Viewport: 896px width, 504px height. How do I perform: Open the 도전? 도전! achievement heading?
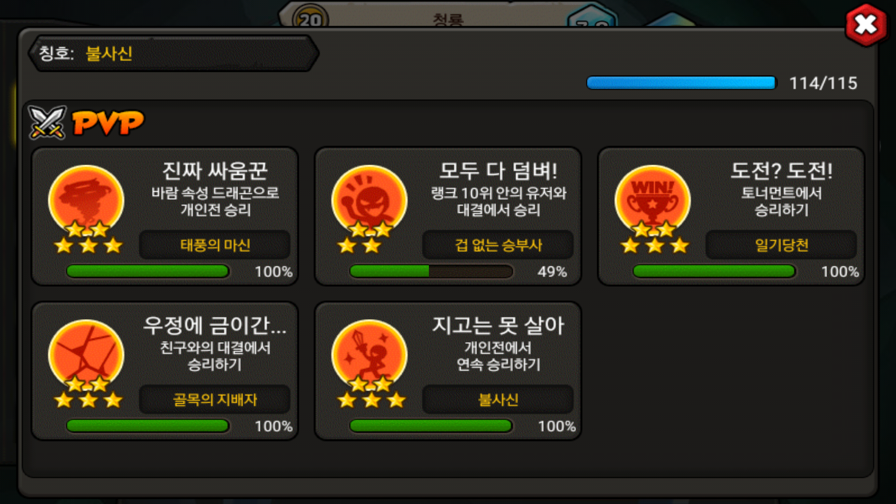782,171
